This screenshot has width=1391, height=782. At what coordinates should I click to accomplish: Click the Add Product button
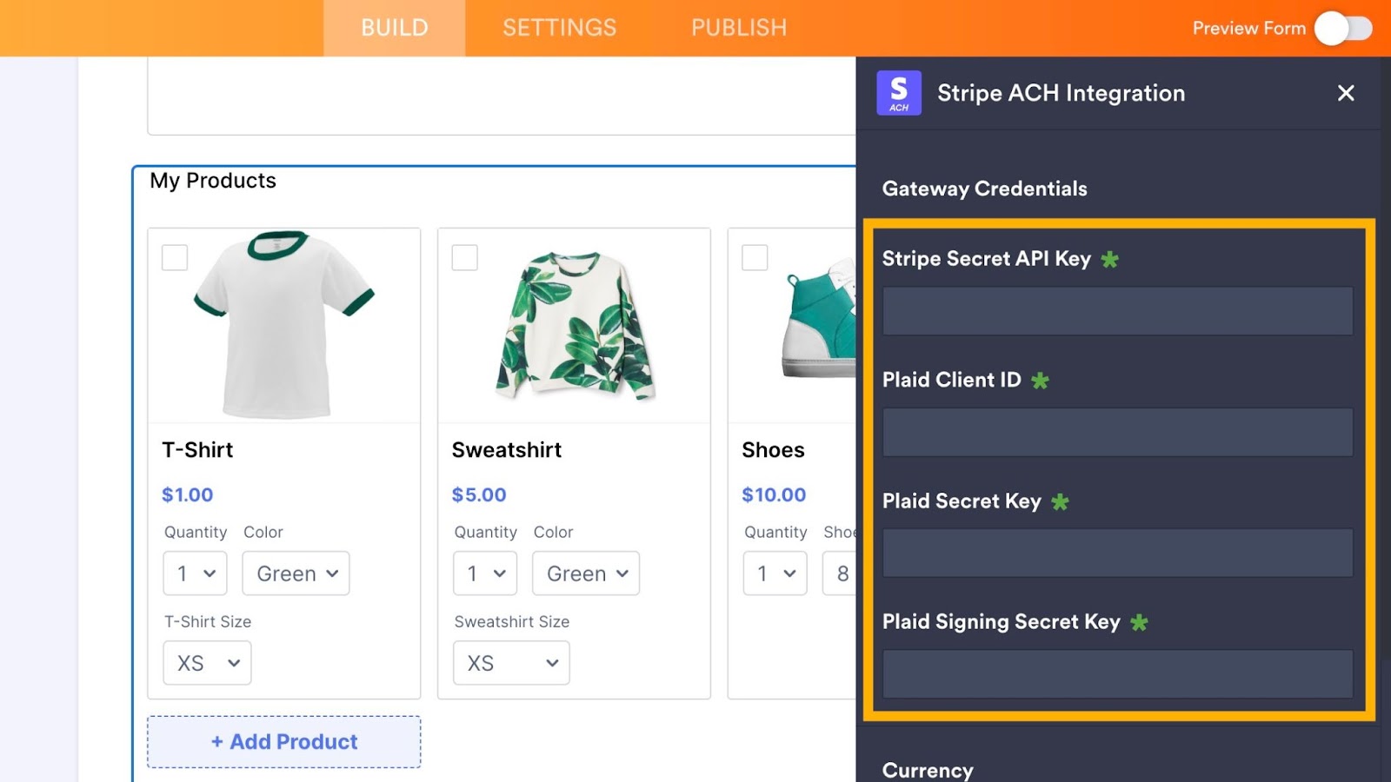click(x=284, y=742)
